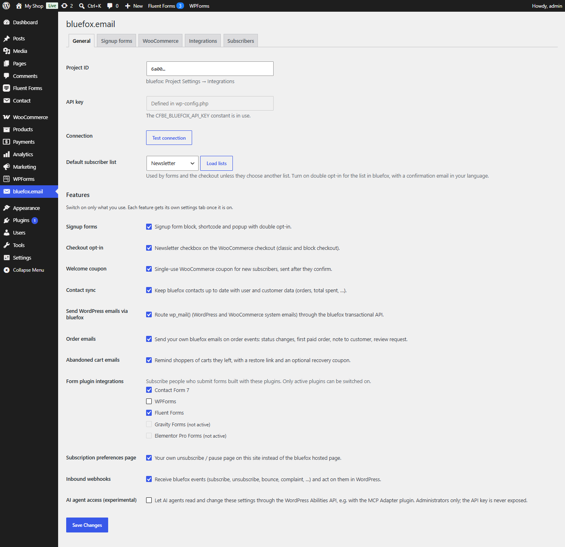Click Save Changes button
This screenshot has height=547, width=565.
point(87,525)
